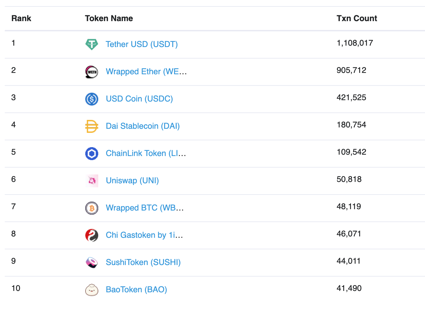Click rank number 2 cell
Image resolution: width=425 pixels, height=310 pixels.
[x=13, y=70]
